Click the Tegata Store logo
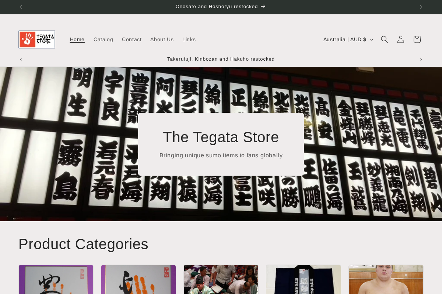 point(36,39)
